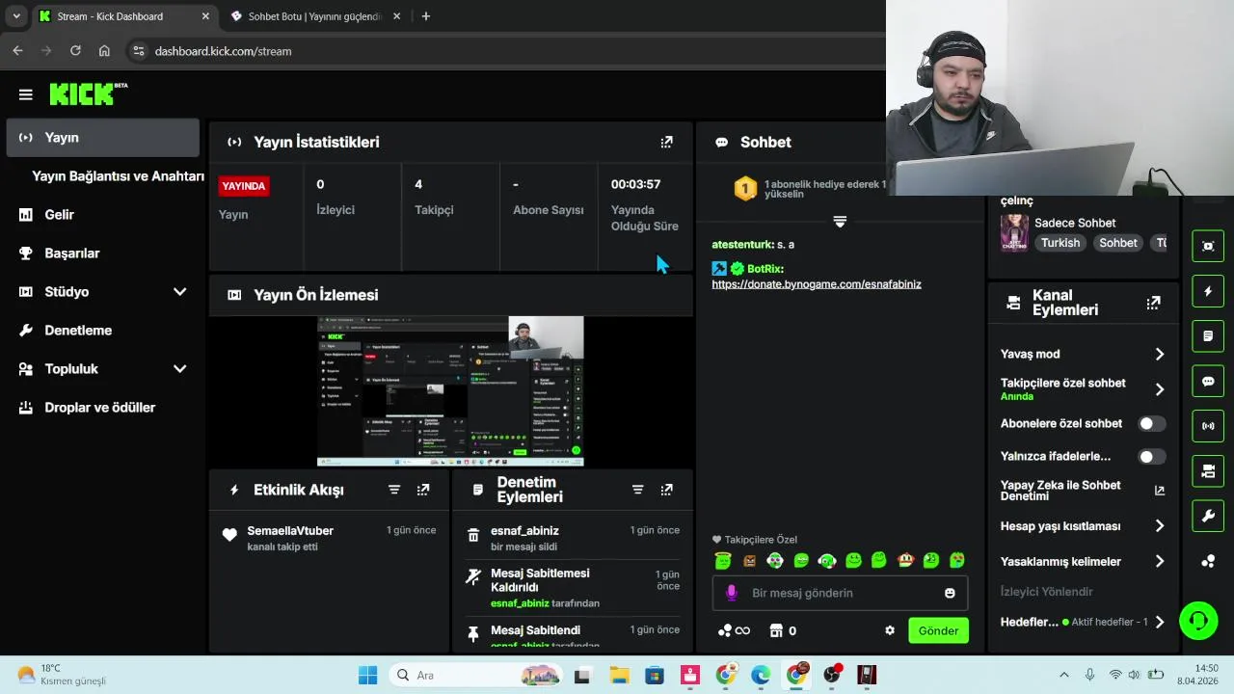Click the wrench tools icon in right rail

click(x=1208, y=516)
